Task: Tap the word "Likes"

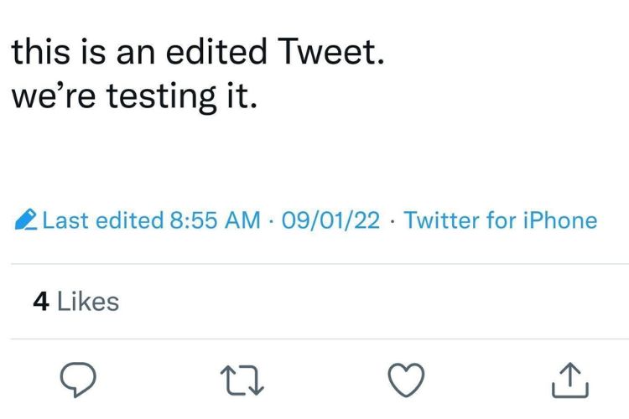Action: 87,302
